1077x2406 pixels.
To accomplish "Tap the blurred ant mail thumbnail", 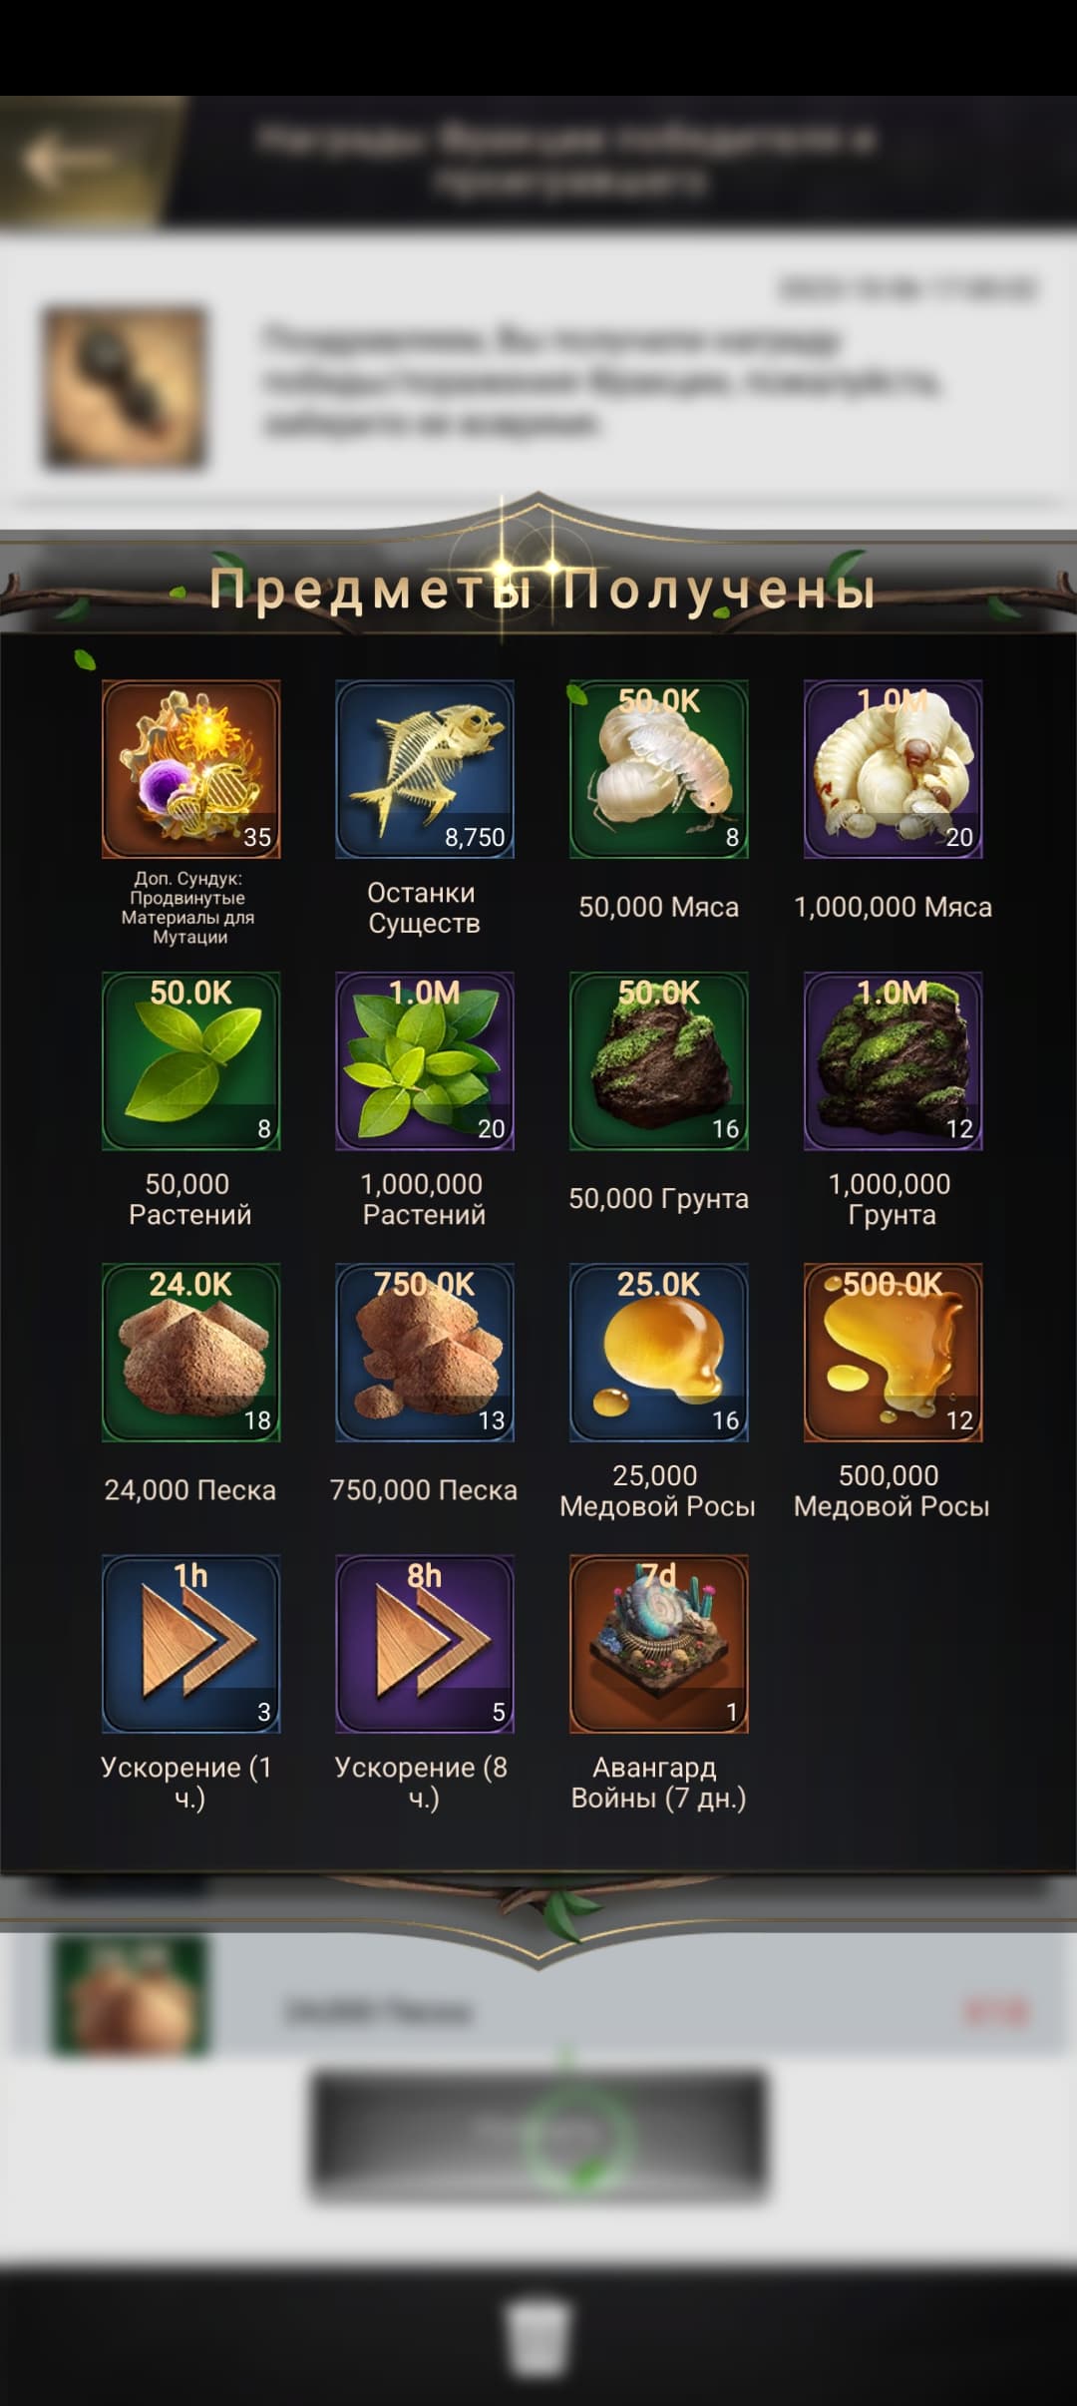I will (125, 388).
